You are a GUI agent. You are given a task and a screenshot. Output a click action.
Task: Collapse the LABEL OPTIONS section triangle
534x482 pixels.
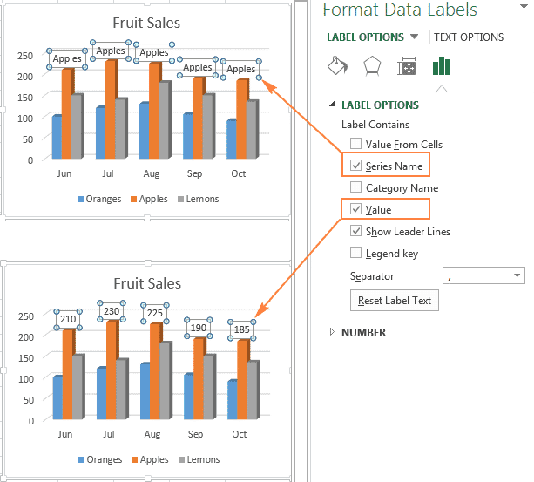coord(331,105)
